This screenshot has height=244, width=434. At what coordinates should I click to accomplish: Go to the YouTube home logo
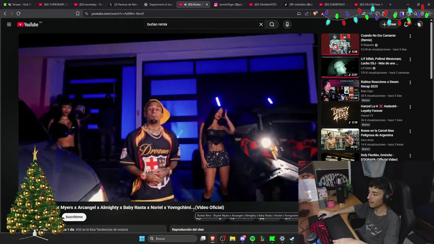(x=28, y=24)
